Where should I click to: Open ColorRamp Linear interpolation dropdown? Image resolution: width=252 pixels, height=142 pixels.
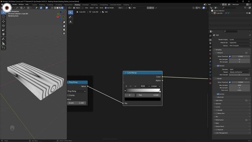coord(156,86)
